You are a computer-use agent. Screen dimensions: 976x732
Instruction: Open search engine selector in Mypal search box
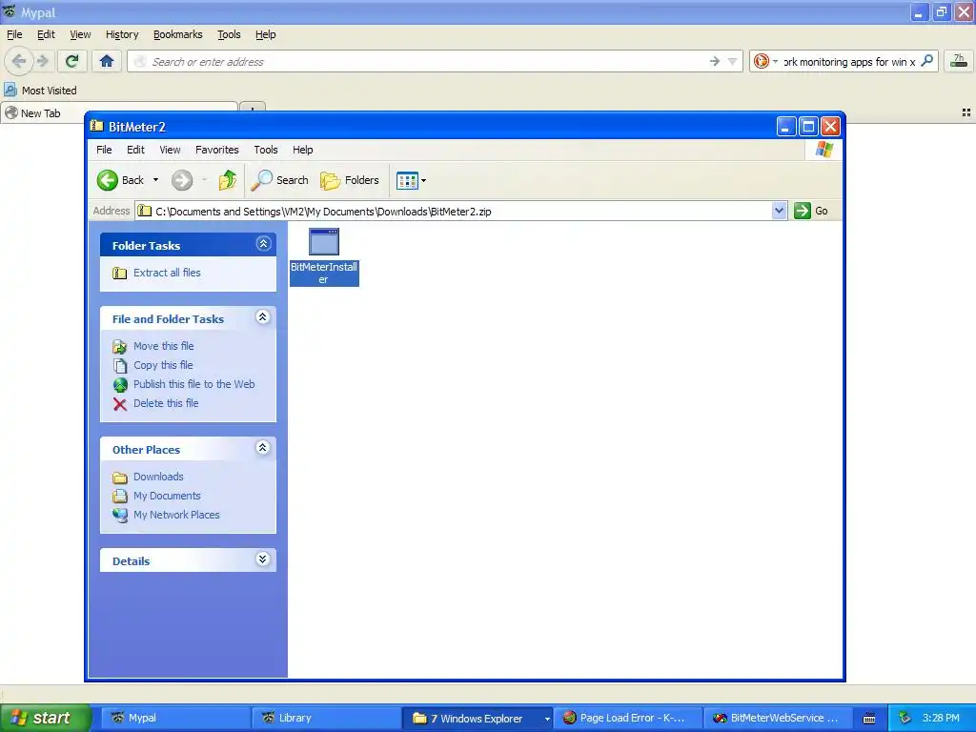[x=765, y=62]
